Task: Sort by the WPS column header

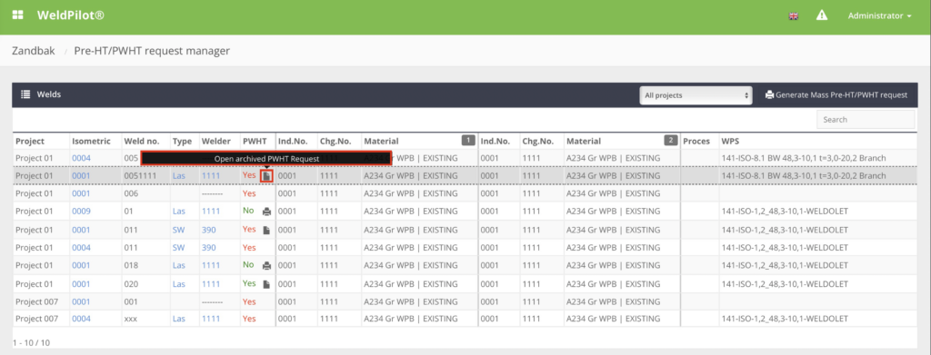Action: pos(730,141)
